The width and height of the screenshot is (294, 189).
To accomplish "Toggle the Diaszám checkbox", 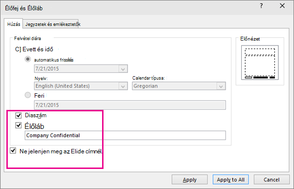I will 19,115.
